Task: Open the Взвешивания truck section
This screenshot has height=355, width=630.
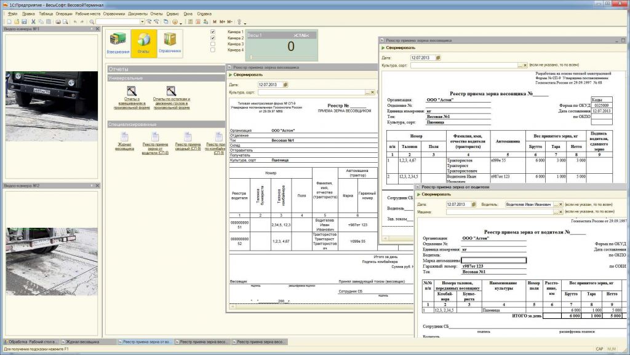Action: pos(118,43)
